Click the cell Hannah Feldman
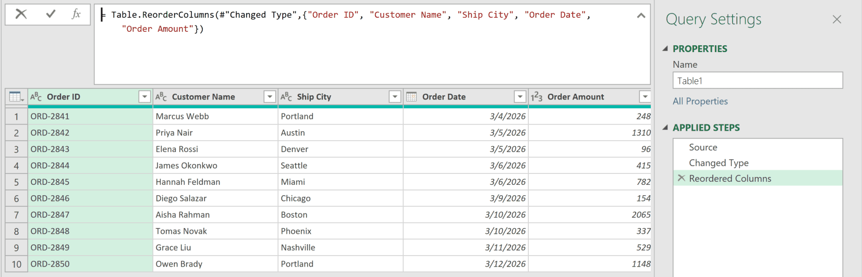862x277 pixels. 215,182
